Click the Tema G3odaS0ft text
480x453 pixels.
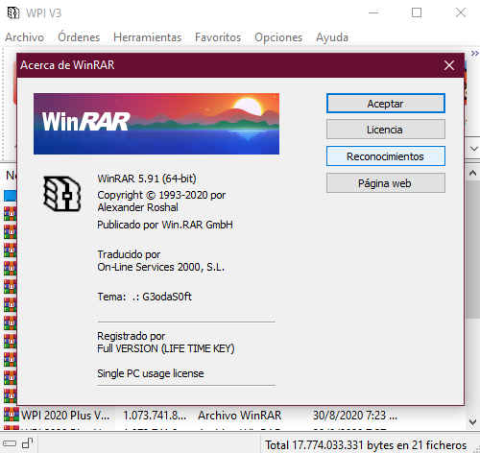[x=144, y=297]
